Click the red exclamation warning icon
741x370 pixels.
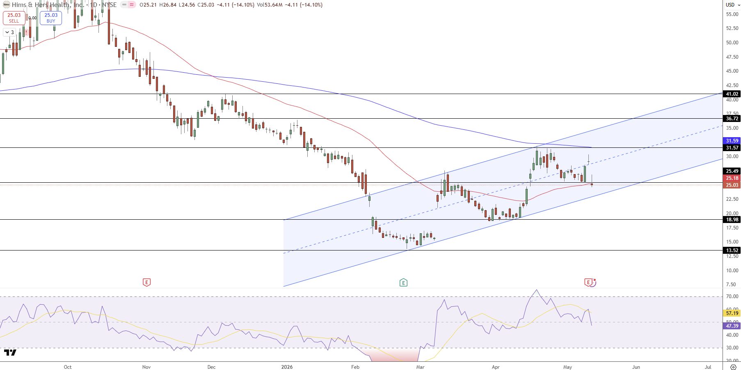click(x=26, y=32)
